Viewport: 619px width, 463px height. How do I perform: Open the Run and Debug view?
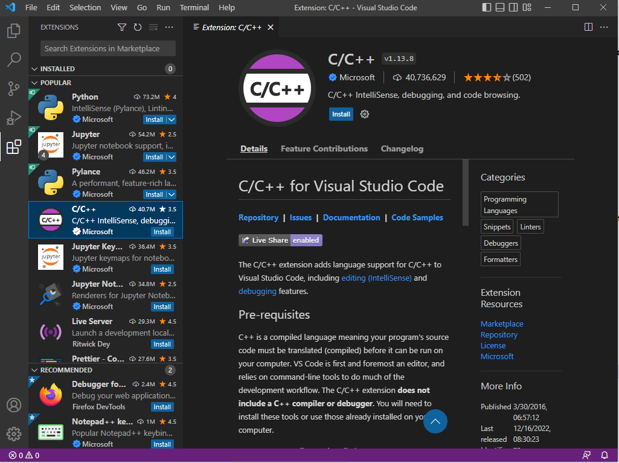pyautogui.click(x=14, y=118)
